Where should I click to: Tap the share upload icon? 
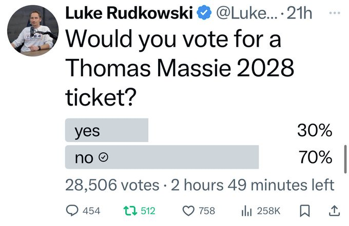(x=333, y=210)
